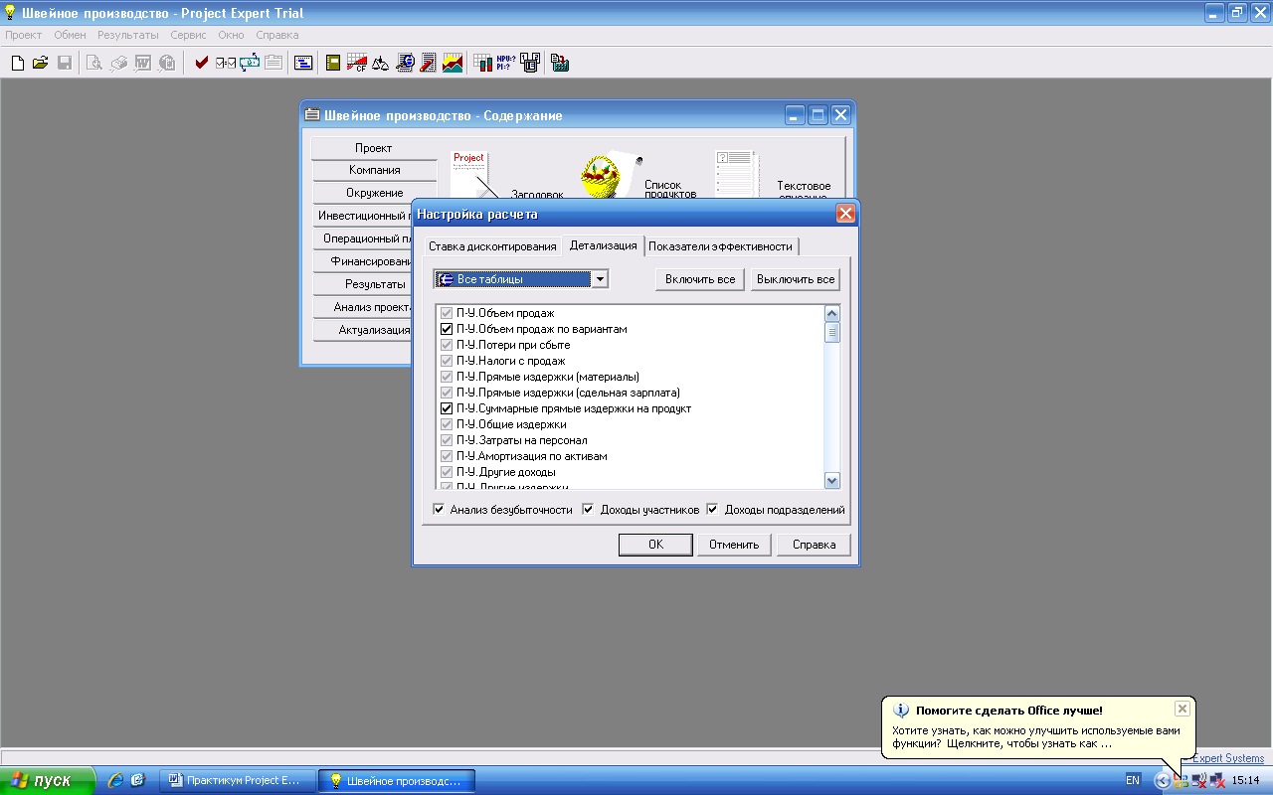
Task: Open the Текстовое описание document icon
Action: [736, 174]
